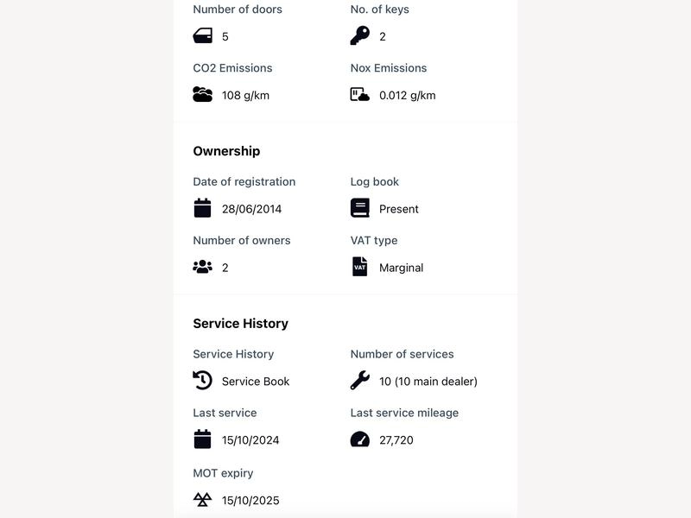The width and height of the screenshot is (691, 518).
Task: Click the Service Book value text
Action: coord(256,382)
